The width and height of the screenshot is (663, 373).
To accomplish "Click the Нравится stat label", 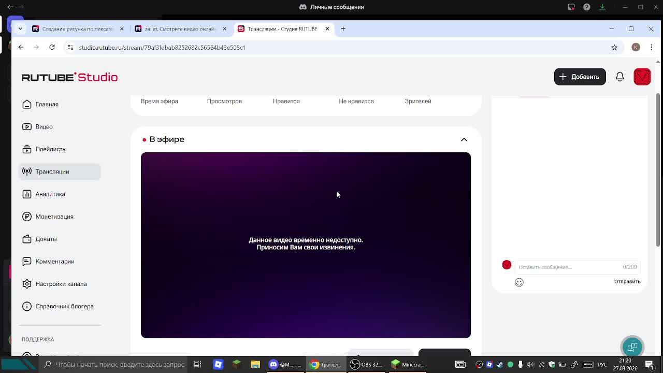I will (286, 101).
